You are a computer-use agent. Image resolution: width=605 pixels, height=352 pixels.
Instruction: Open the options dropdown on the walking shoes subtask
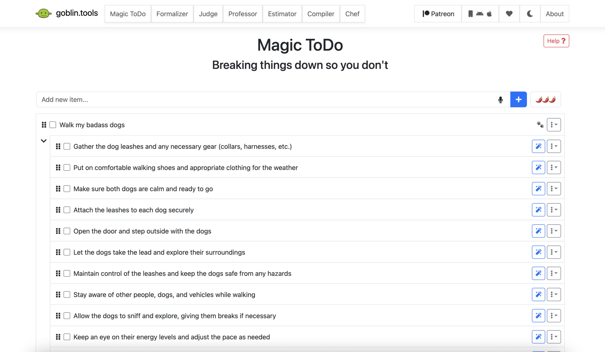click(x=554, y=167)
